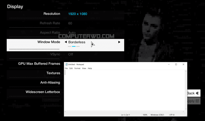Minimize the Notepad window
The height and width of the screenshot is (121, 205).
[x=169, y=64]
